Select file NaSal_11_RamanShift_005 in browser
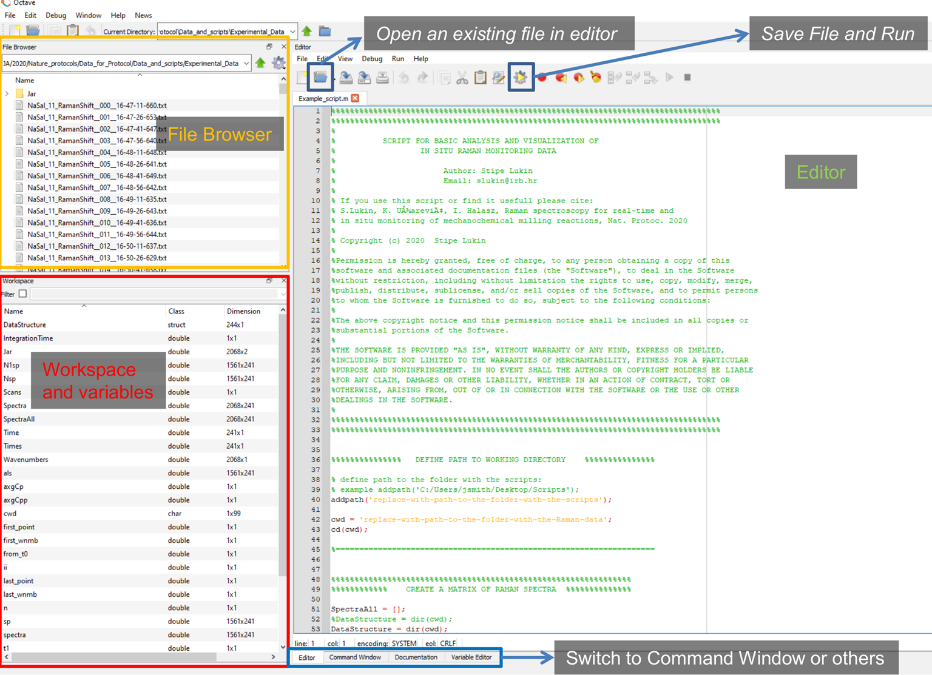932x675 pixels. pos(97,164)
